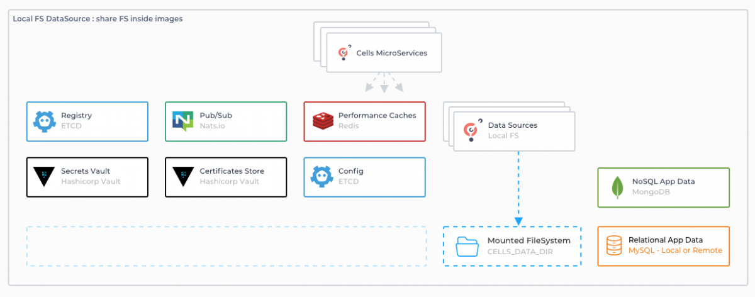
Task: Click the Local FS DataSource diagram title
Action: click(x=98, y=19)
